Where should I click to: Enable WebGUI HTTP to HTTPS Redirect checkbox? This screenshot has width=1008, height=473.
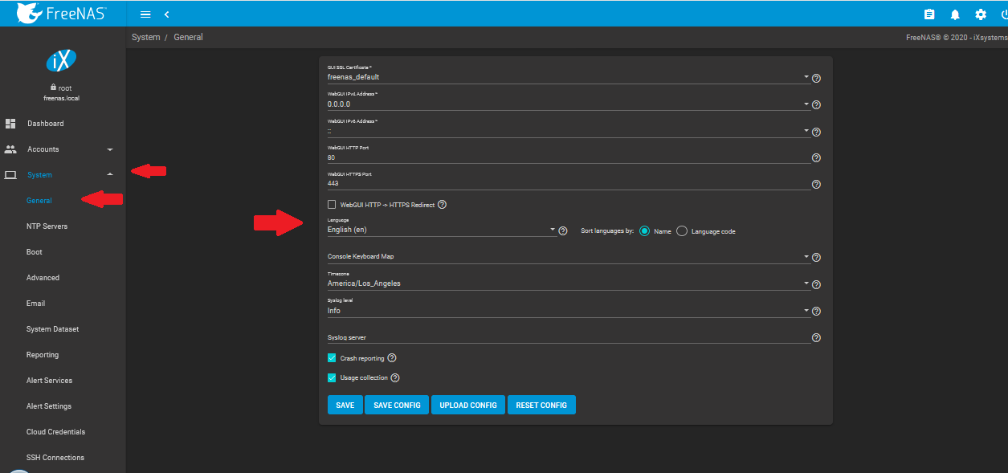pos(332,205)
